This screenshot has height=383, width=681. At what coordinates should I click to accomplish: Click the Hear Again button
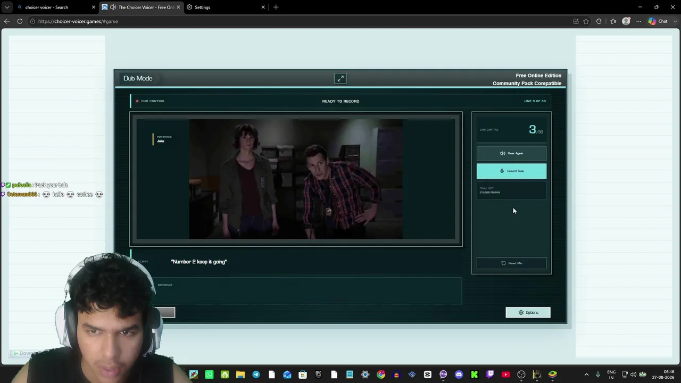pos(511,153)
